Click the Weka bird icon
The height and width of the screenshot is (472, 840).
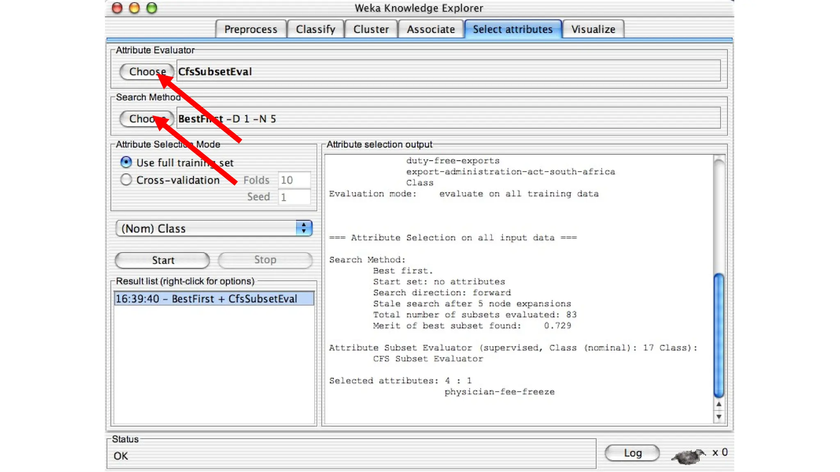(x=688, y=456)
